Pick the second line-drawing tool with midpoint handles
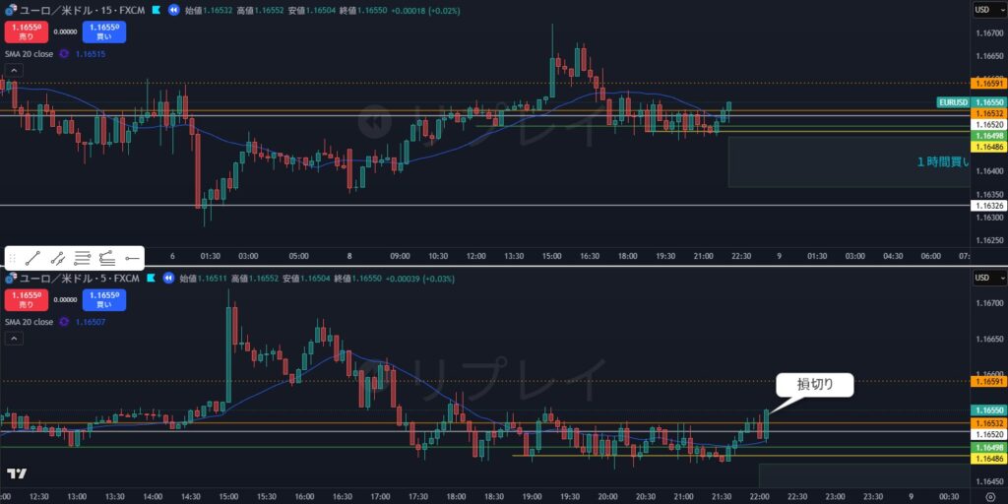1008x504 pixels. [57, 259]
